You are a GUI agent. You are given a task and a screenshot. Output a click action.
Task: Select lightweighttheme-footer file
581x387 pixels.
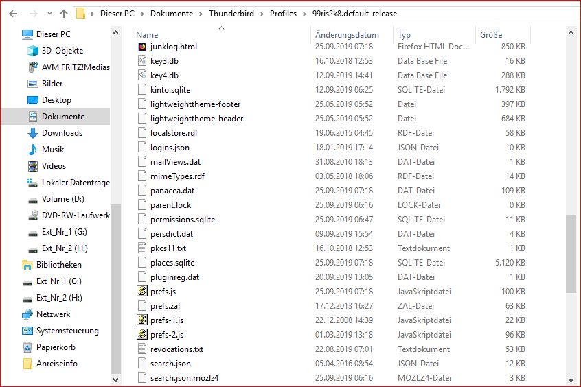(195, 104)
